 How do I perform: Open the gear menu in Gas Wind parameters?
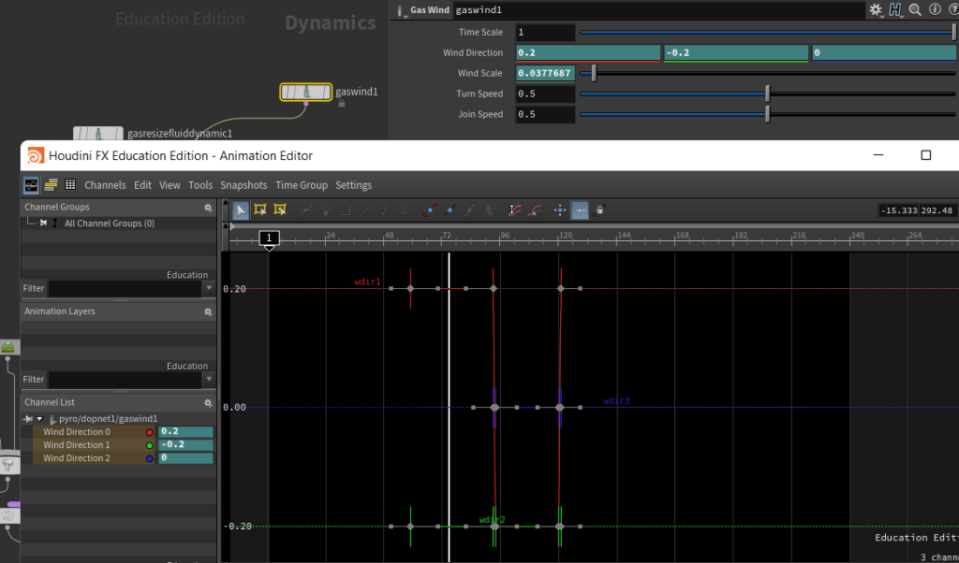click(x=876, y=9)
